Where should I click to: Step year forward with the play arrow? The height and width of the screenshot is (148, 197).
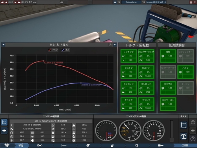tap(15, 2)
